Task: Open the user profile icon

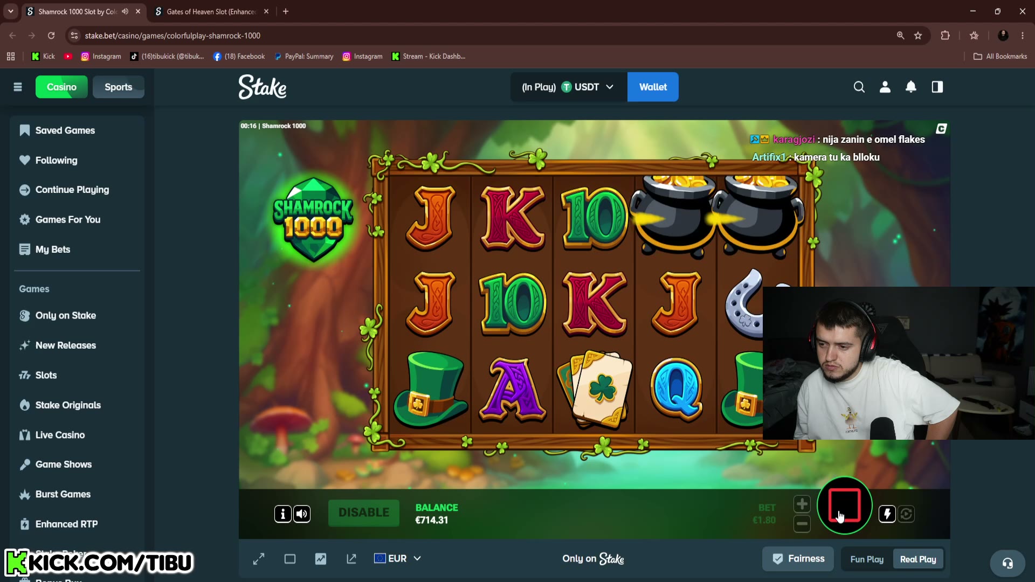Action: pyautogui.click(x=885, y=87)
